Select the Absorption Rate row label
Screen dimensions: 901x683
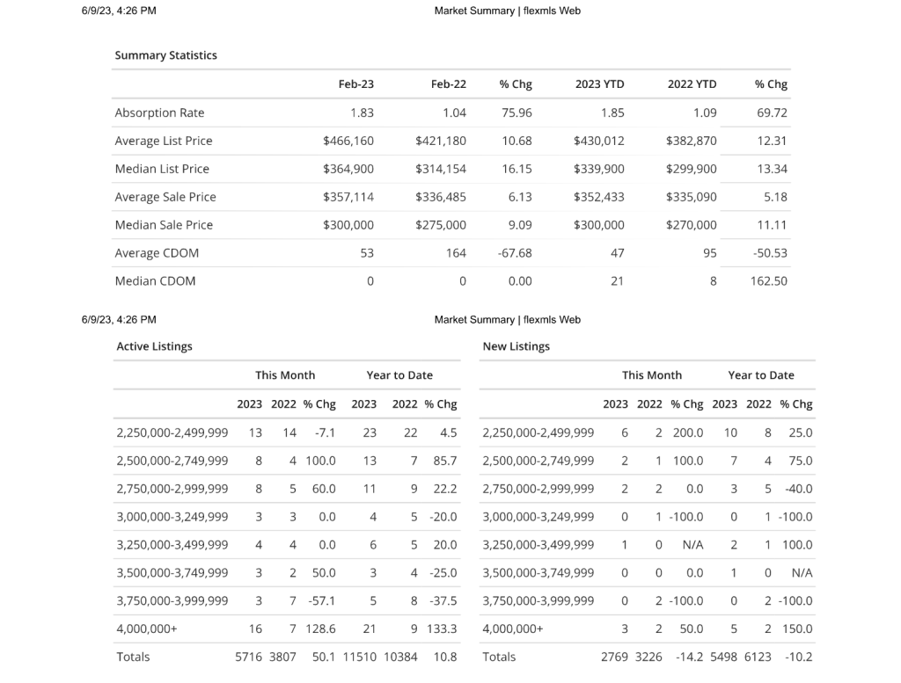159,113
